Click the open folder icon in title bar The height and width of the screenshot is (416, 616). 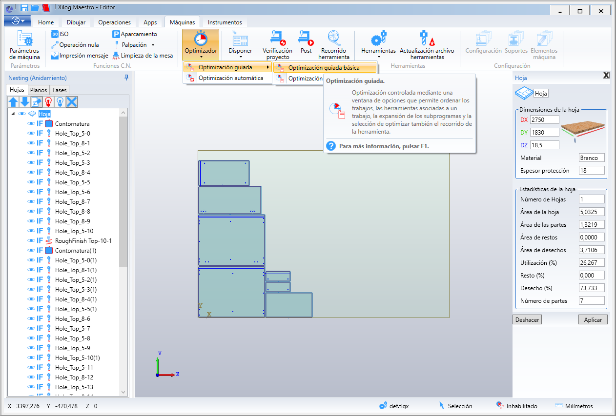35,8
